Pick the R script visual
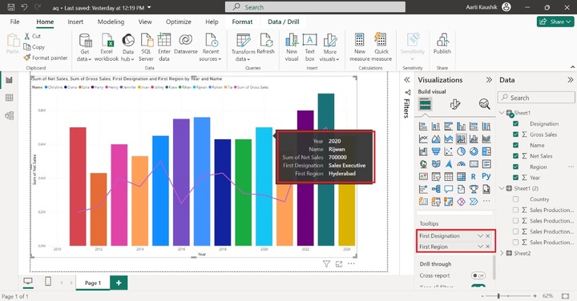Viewport: 577px width, 301px height. click(x=474, y=176)
